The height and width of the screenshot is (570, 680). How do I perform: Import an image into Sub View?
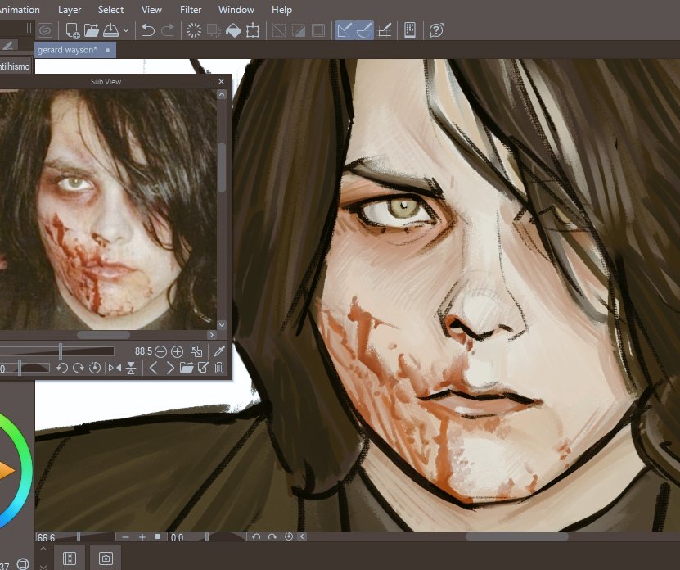[187, 369]
